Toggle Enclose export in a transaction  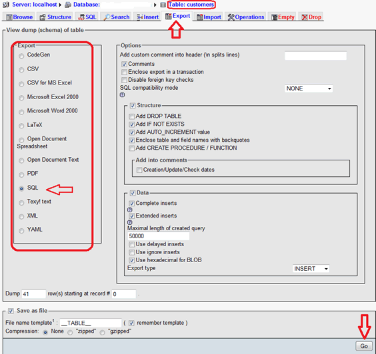[x=124, y=72]
